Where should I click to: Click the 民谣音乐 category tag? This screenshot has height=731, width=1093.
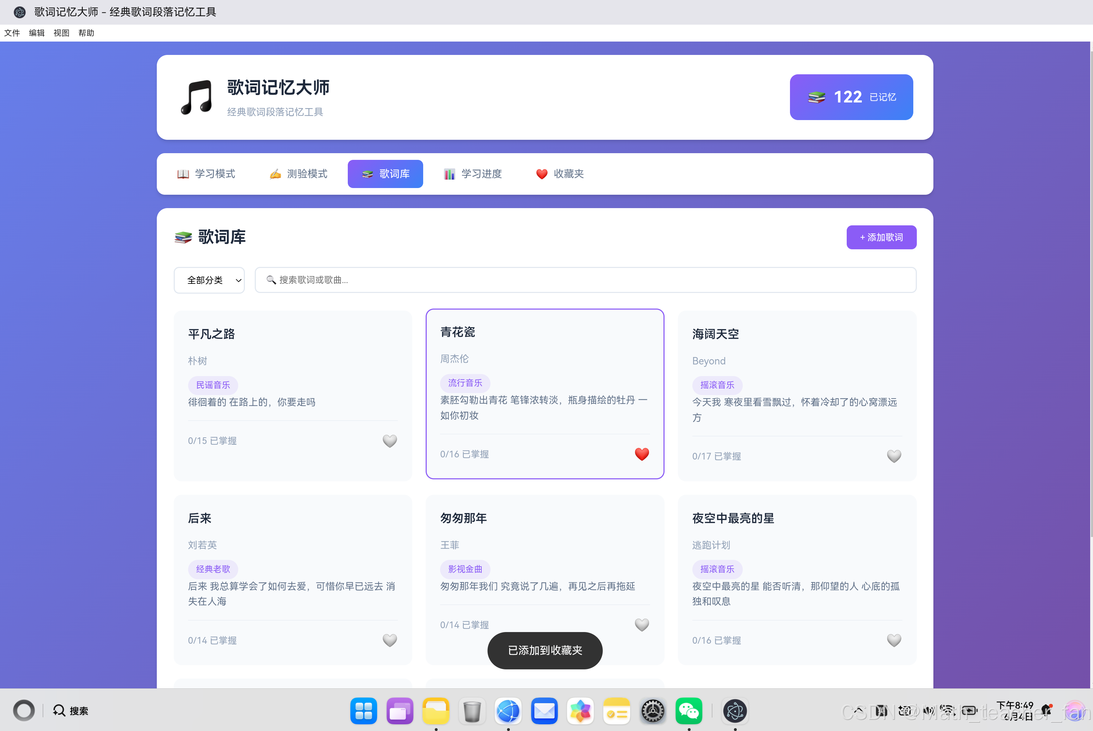click(213, 385)
